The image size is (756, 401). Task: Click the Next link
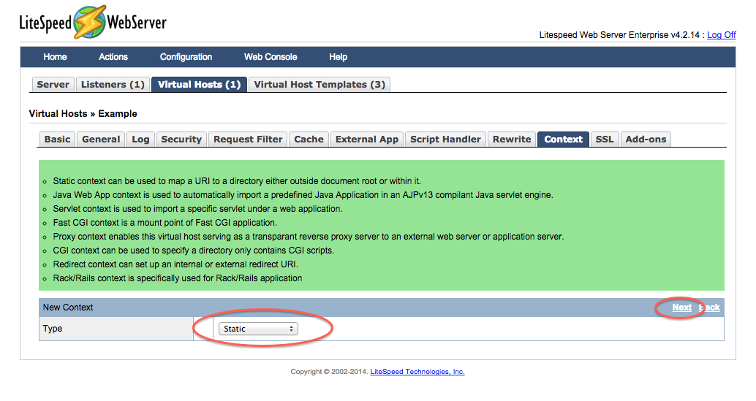[681, 307]
